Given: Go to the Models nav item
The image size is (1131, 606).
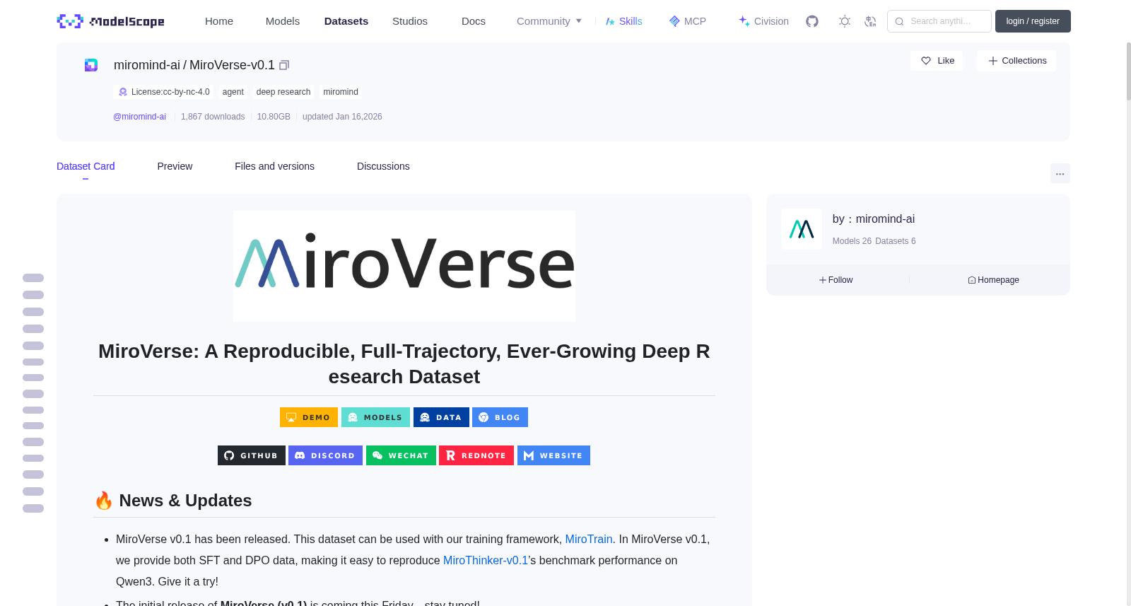Looking at the screenshot, I should pos(283,21).
